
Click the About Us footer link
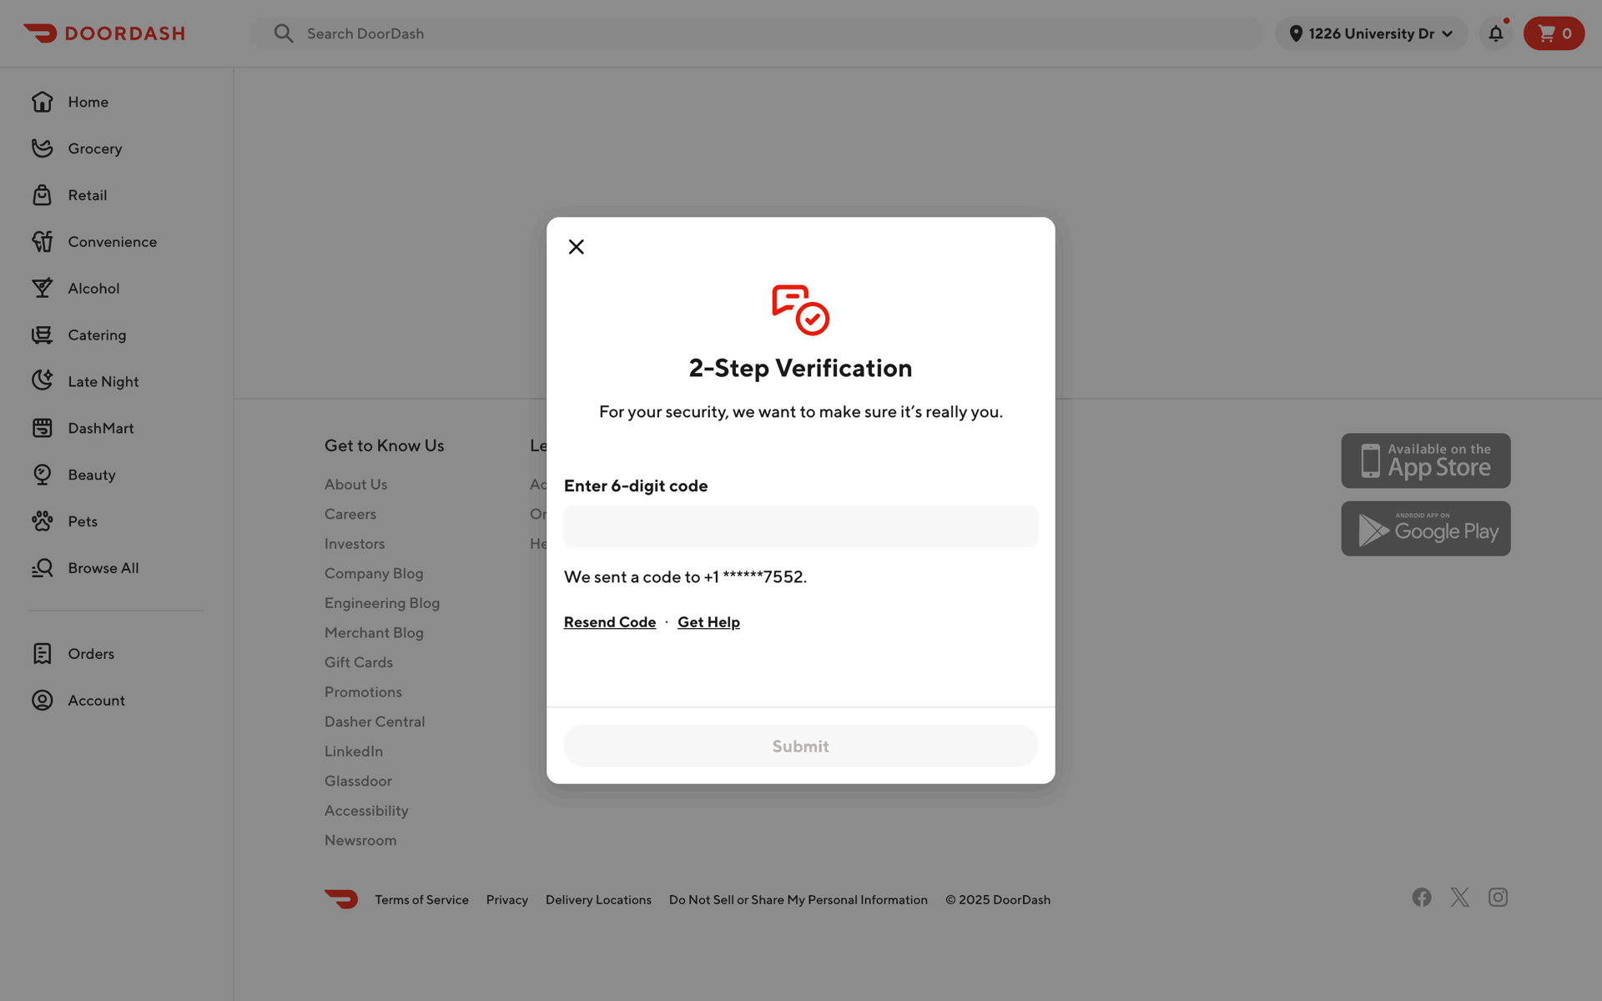tap(355, 485)
